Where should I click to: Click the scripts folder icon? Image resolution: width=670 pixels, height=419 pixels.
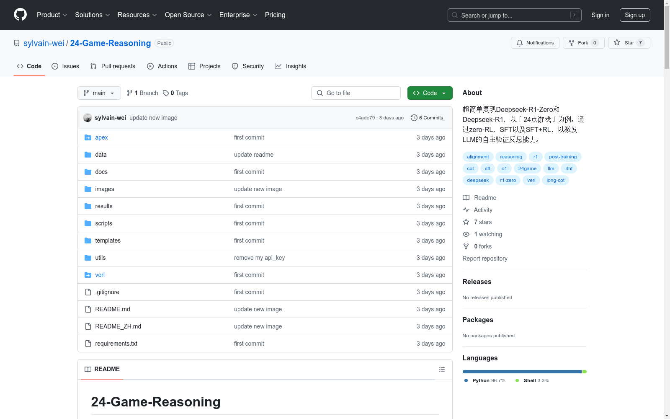[88, 223]
